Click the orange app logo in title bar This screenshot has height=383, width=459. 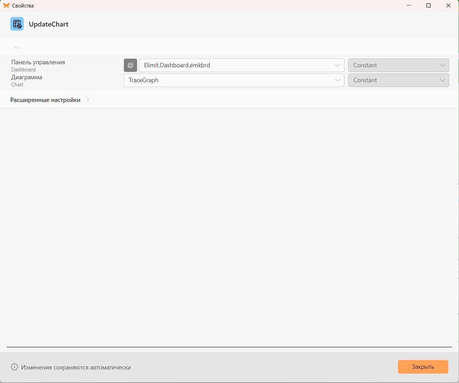click(6, 5)
